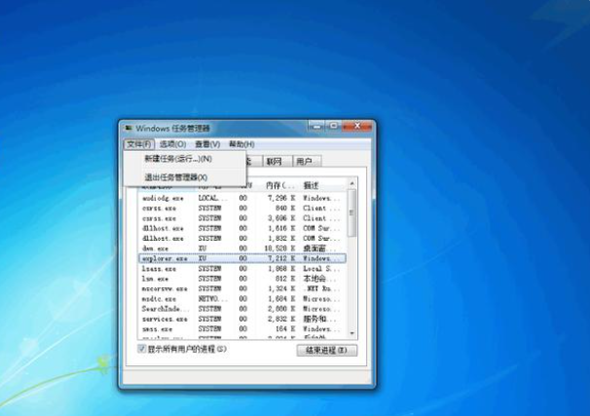Screen dimensions: 590x416
Task: Open the 选项(O) menu
Action: (172, 143)
